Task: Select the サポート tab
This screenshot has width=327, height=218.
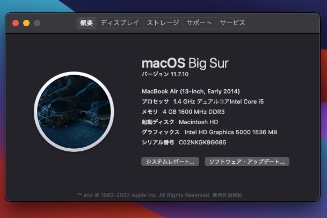Action: 199,23
